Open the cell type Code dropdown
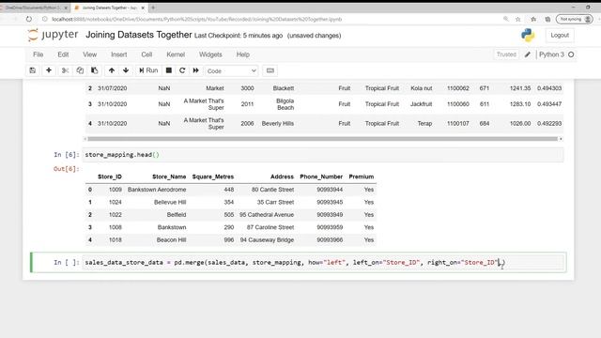 (x=231, y=71)
